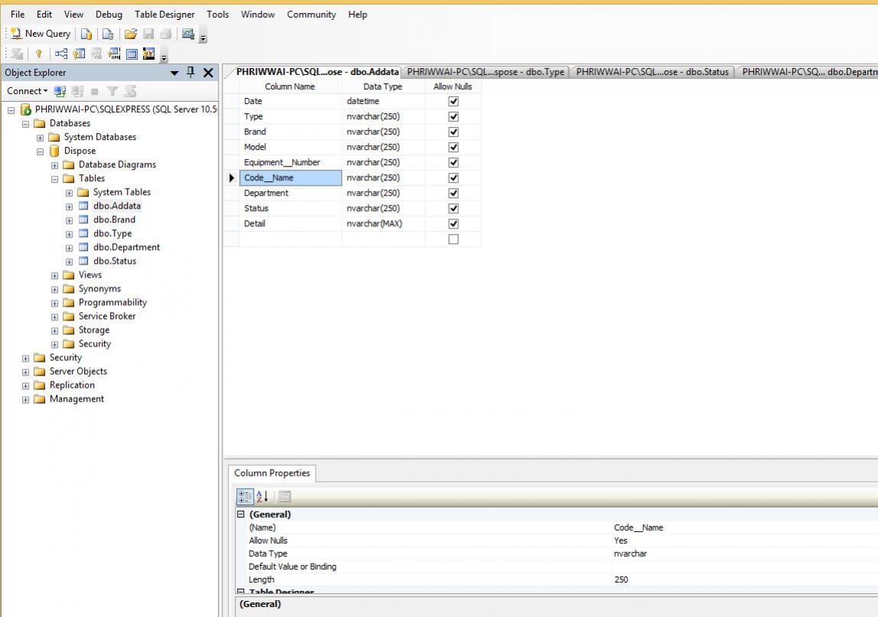The image size is (878, 617).
Task: Switch properties to Categorized view
Action: coord(245,497)
